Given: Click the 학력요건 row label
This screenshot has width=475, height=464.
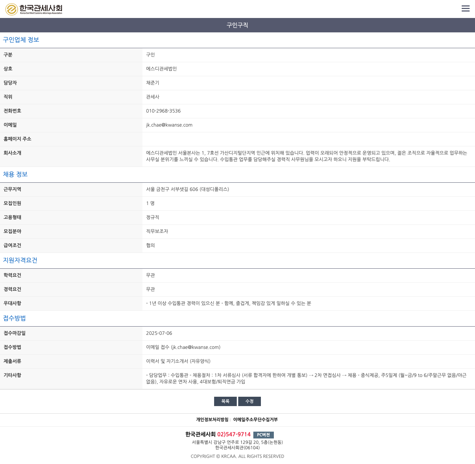Looking at the screenshot, I should coord(12,275).
